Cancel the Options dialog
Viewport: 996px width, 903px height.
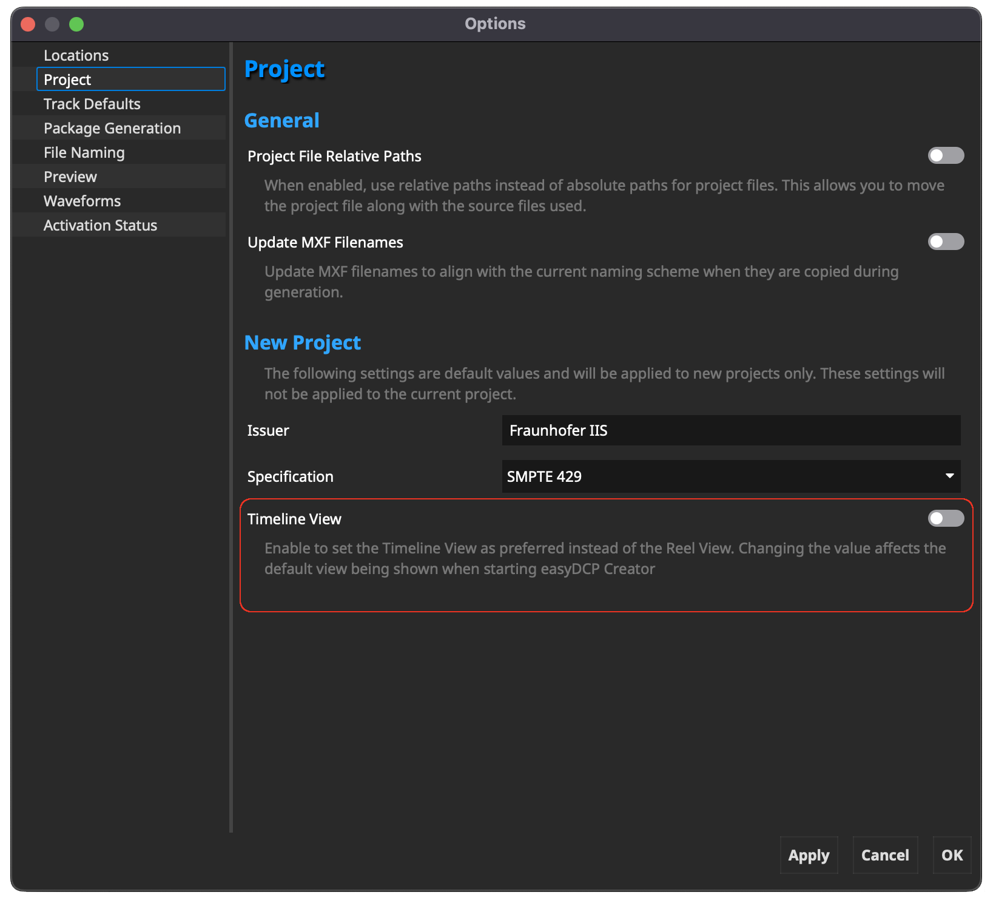884,855
